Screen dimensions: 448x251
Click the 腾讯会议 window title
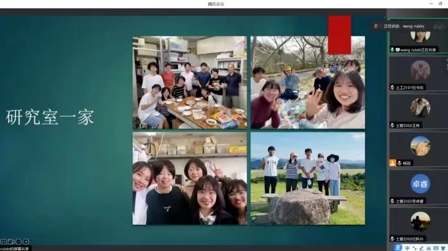(x=216, y=4)
